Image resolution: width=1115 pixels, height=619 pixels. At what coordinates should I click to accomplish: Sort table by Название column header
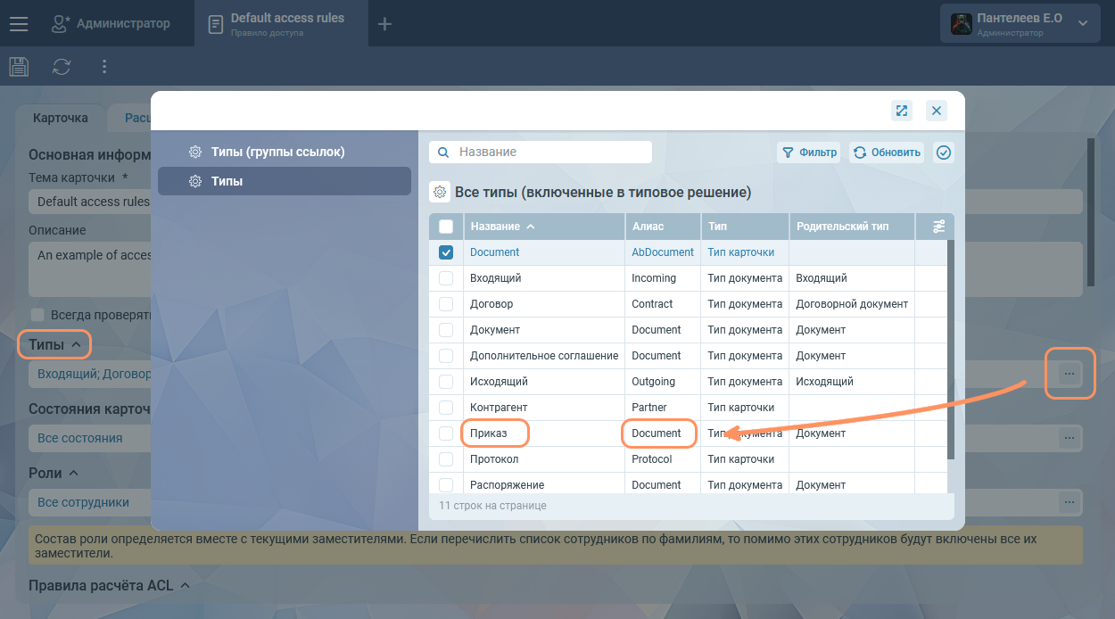pos(495,227)
